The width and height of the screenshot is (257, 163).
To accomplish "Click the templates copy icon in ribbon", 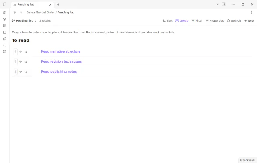I will click(x=4, y=39).
